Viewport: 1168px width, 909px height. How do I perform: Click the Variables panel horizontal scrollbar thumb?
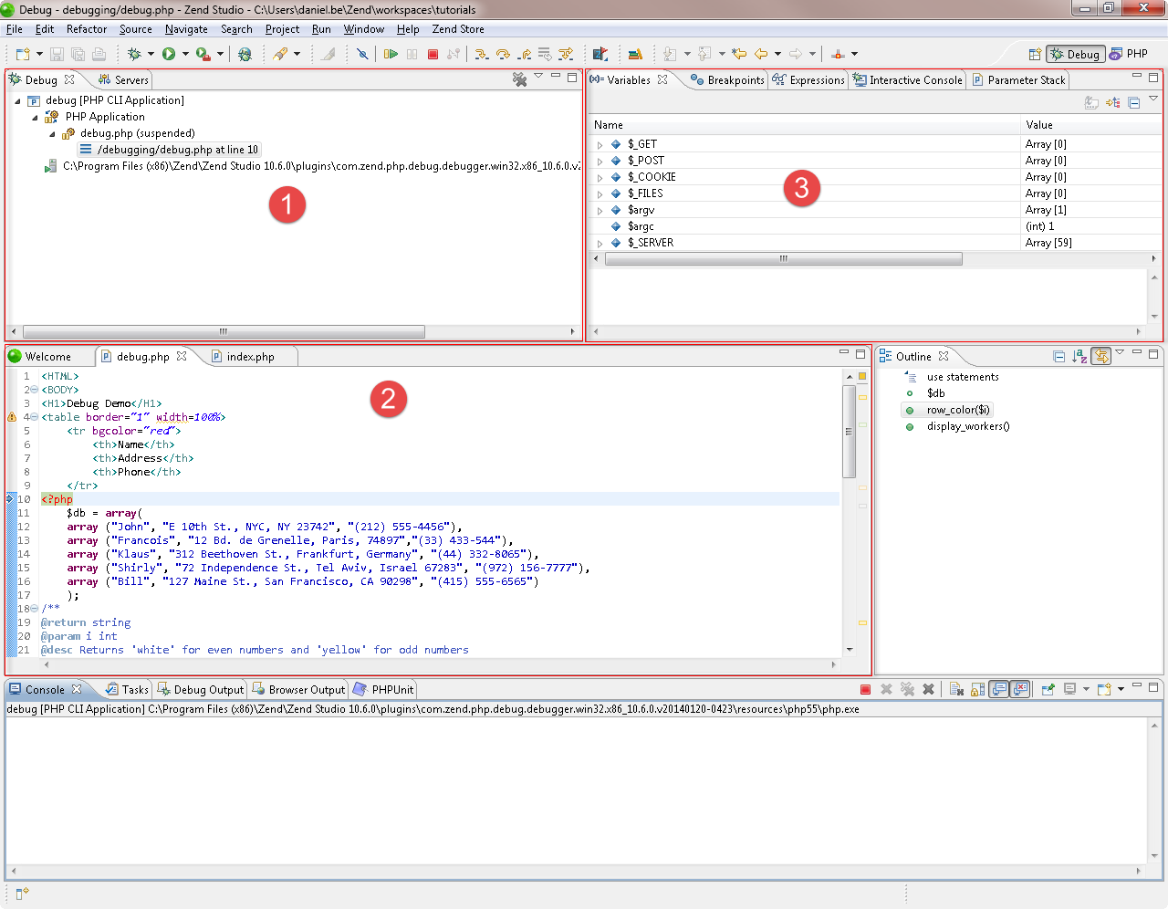pyautogui.click(x=783, y=259)
